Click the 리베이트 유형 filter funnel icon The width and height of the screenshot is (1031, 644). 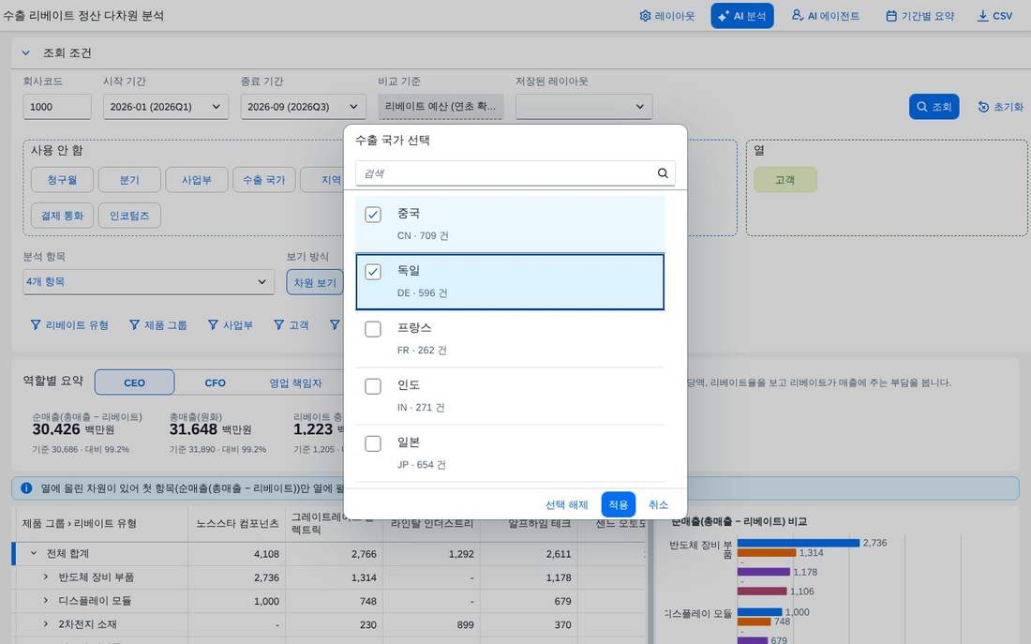[36, 325]
